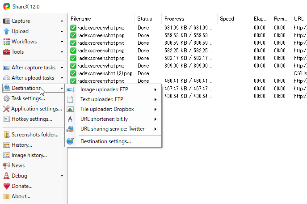
Task: Click the ShareX logo in title bar
Action: (7, 6)
